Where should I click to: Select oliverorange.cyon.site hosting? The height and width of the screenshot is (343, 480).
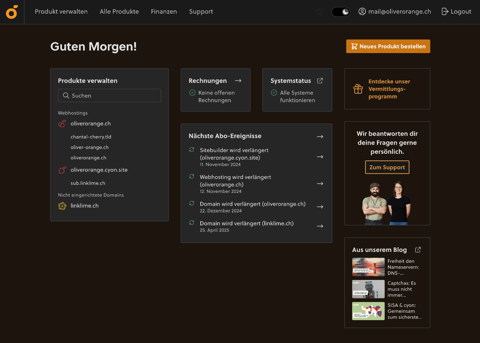99,170
